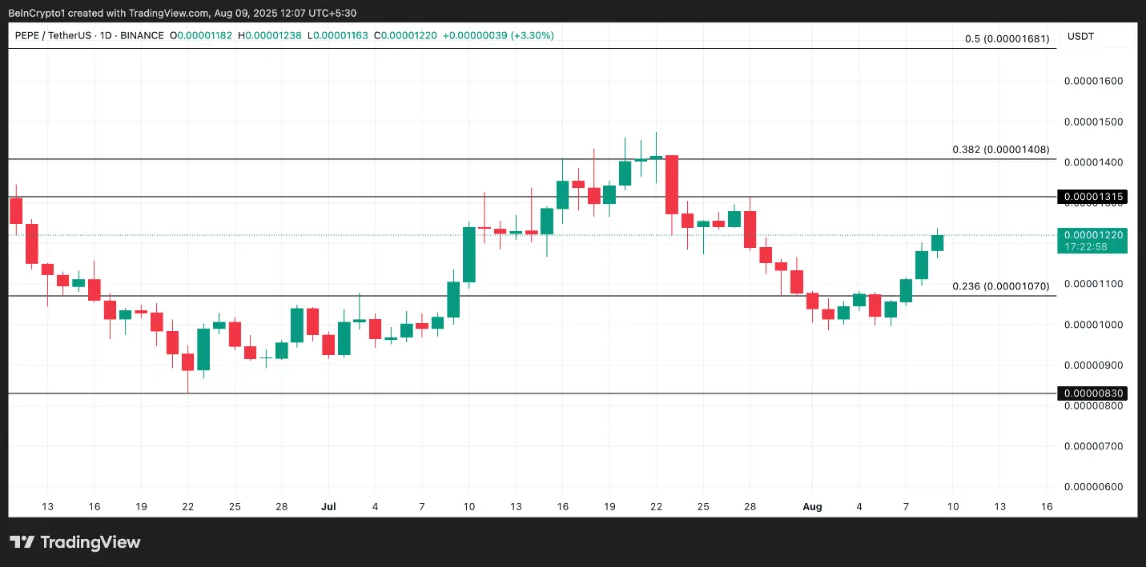The height and width of the screenshot is (567, 1146).
Task: Select the 0.382 (0.00001408) Fibonacci label
Action: coord(1000,150)
